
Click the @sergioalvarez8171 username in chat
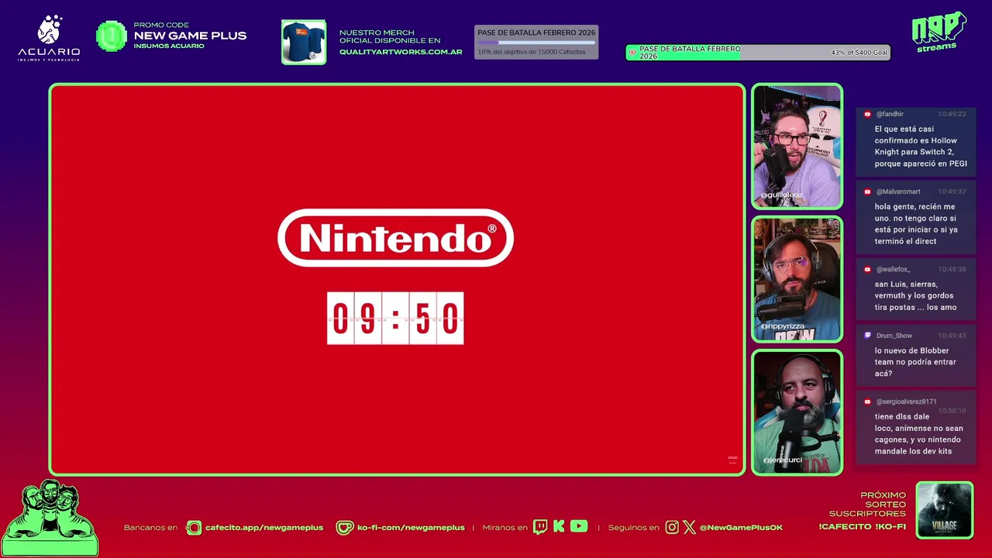906,401
